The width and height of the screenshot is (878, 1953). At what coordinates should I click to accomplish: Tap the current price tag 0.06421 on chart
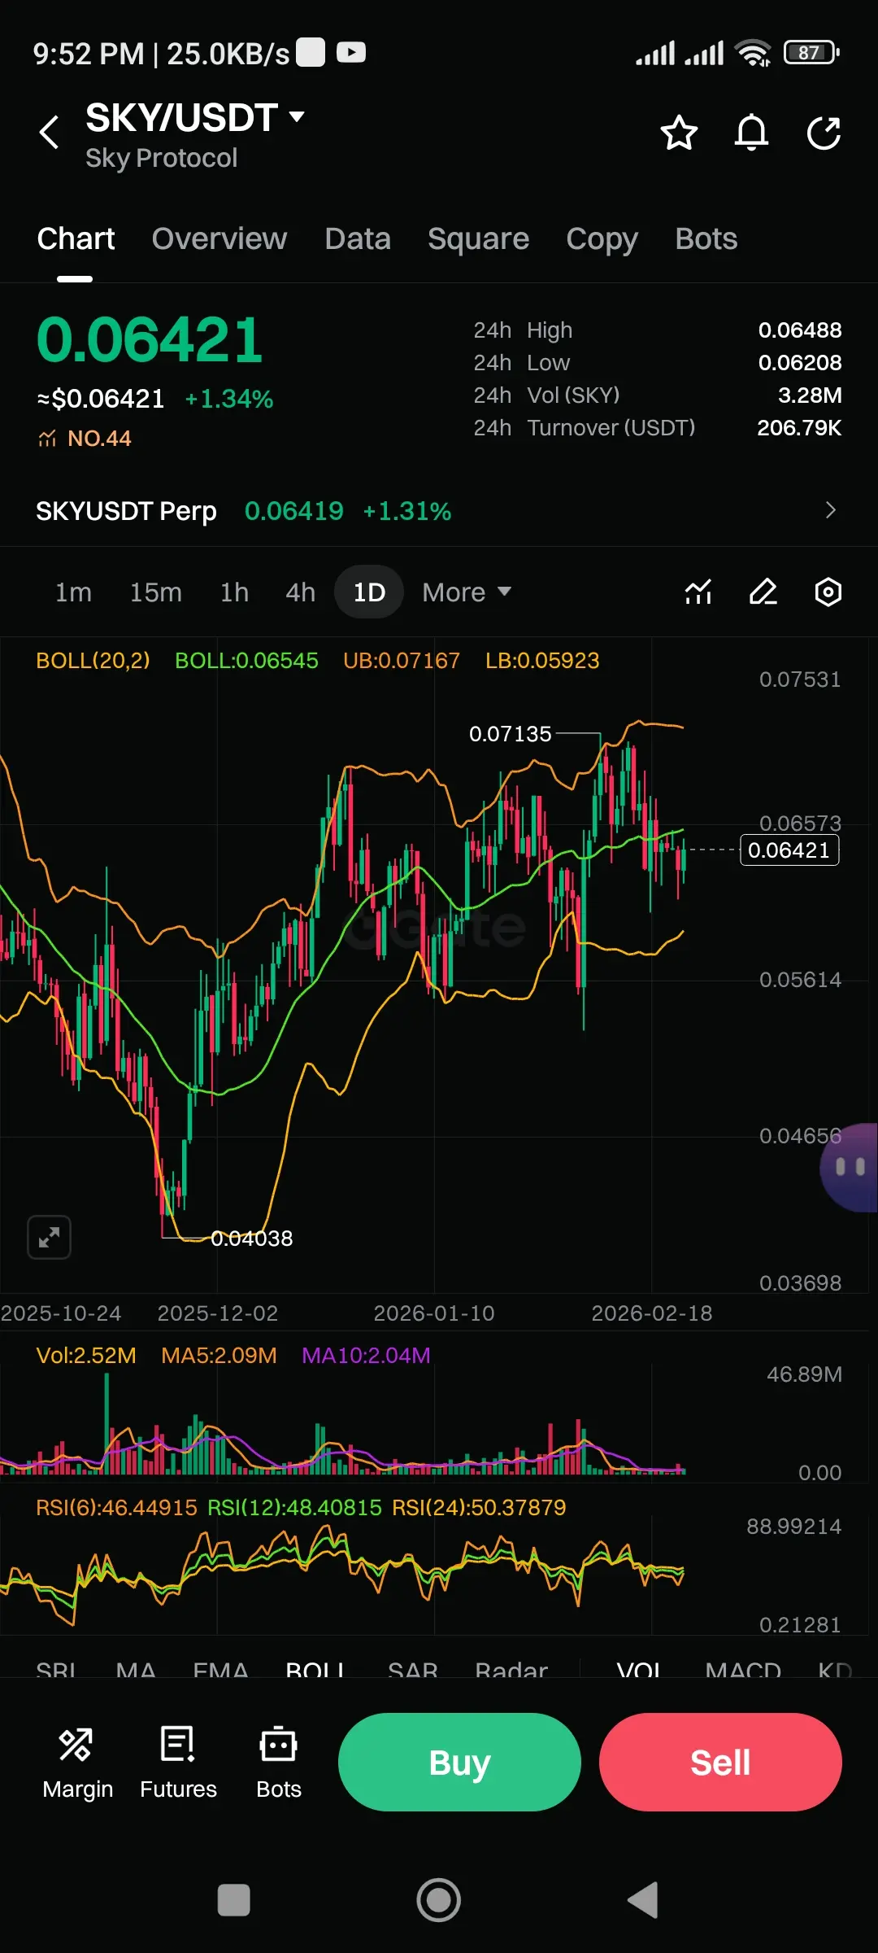(789, 850)
